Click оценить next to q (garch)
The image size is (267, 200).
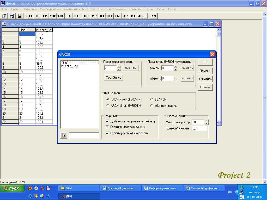[x=187, y=78]
